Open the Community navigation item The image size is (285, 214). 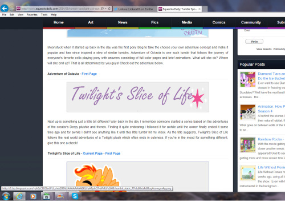[x=251, y=22]
